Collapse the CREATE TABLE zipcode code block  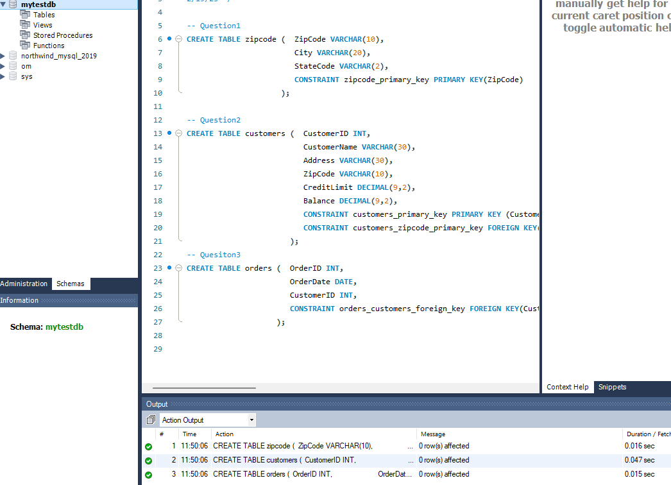pos(179,39)
